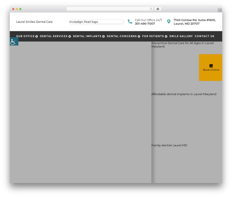
Task: Expand the Our Office plus icon
Action: click(x=37, y=36)
